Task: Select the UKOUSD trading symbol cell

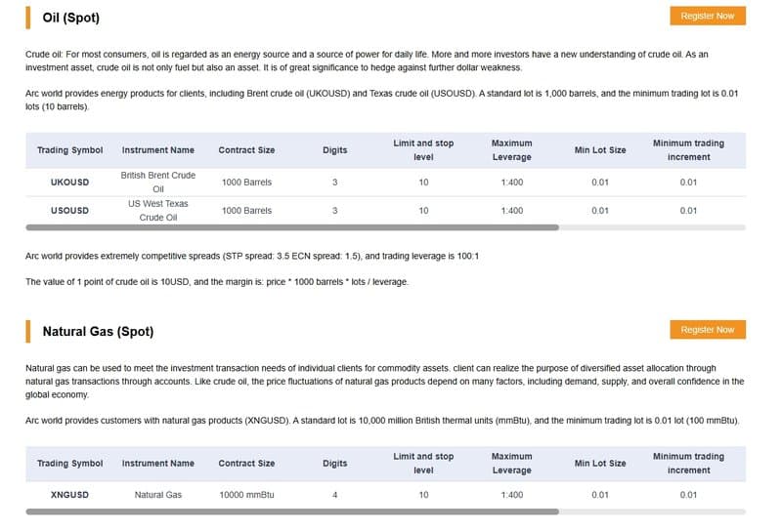Action: point(69,183)
